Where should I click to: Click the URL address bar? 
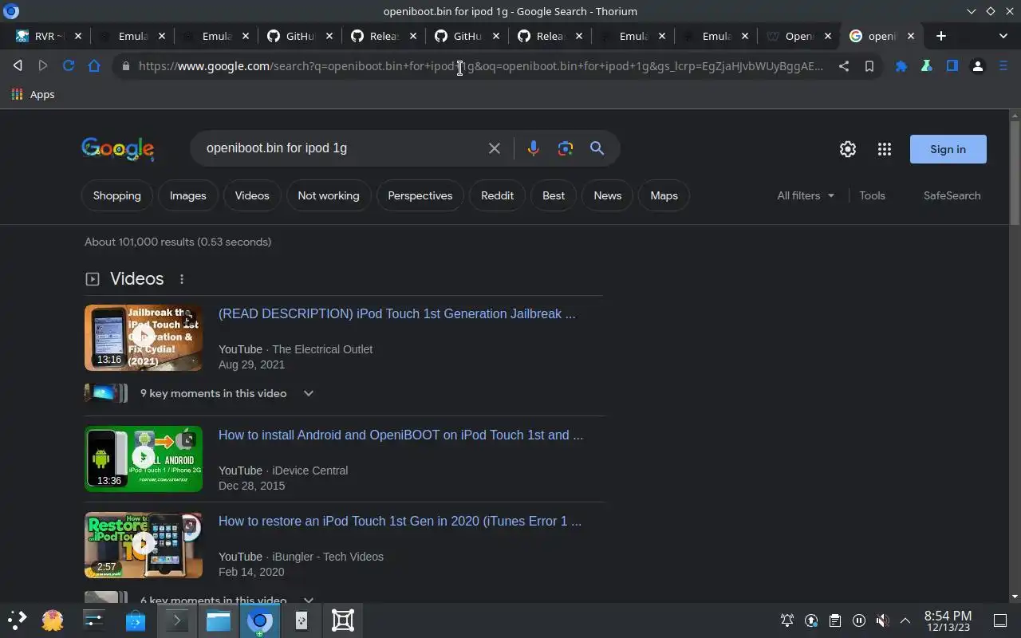point(481,66)
